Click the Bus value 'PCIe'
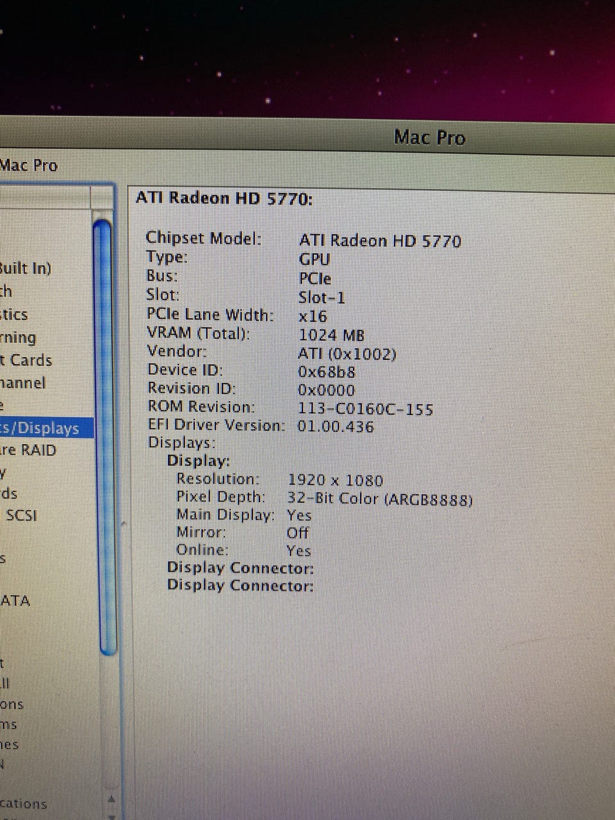615x820 pixels. pos(315,279)
